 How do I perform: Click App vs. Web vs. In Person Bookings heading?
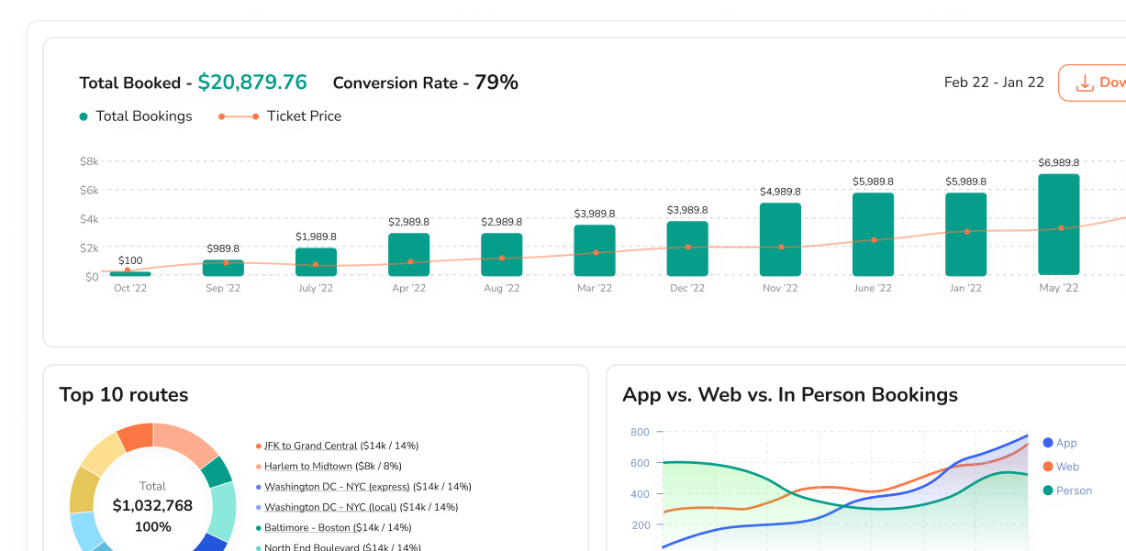coord(790,395)
